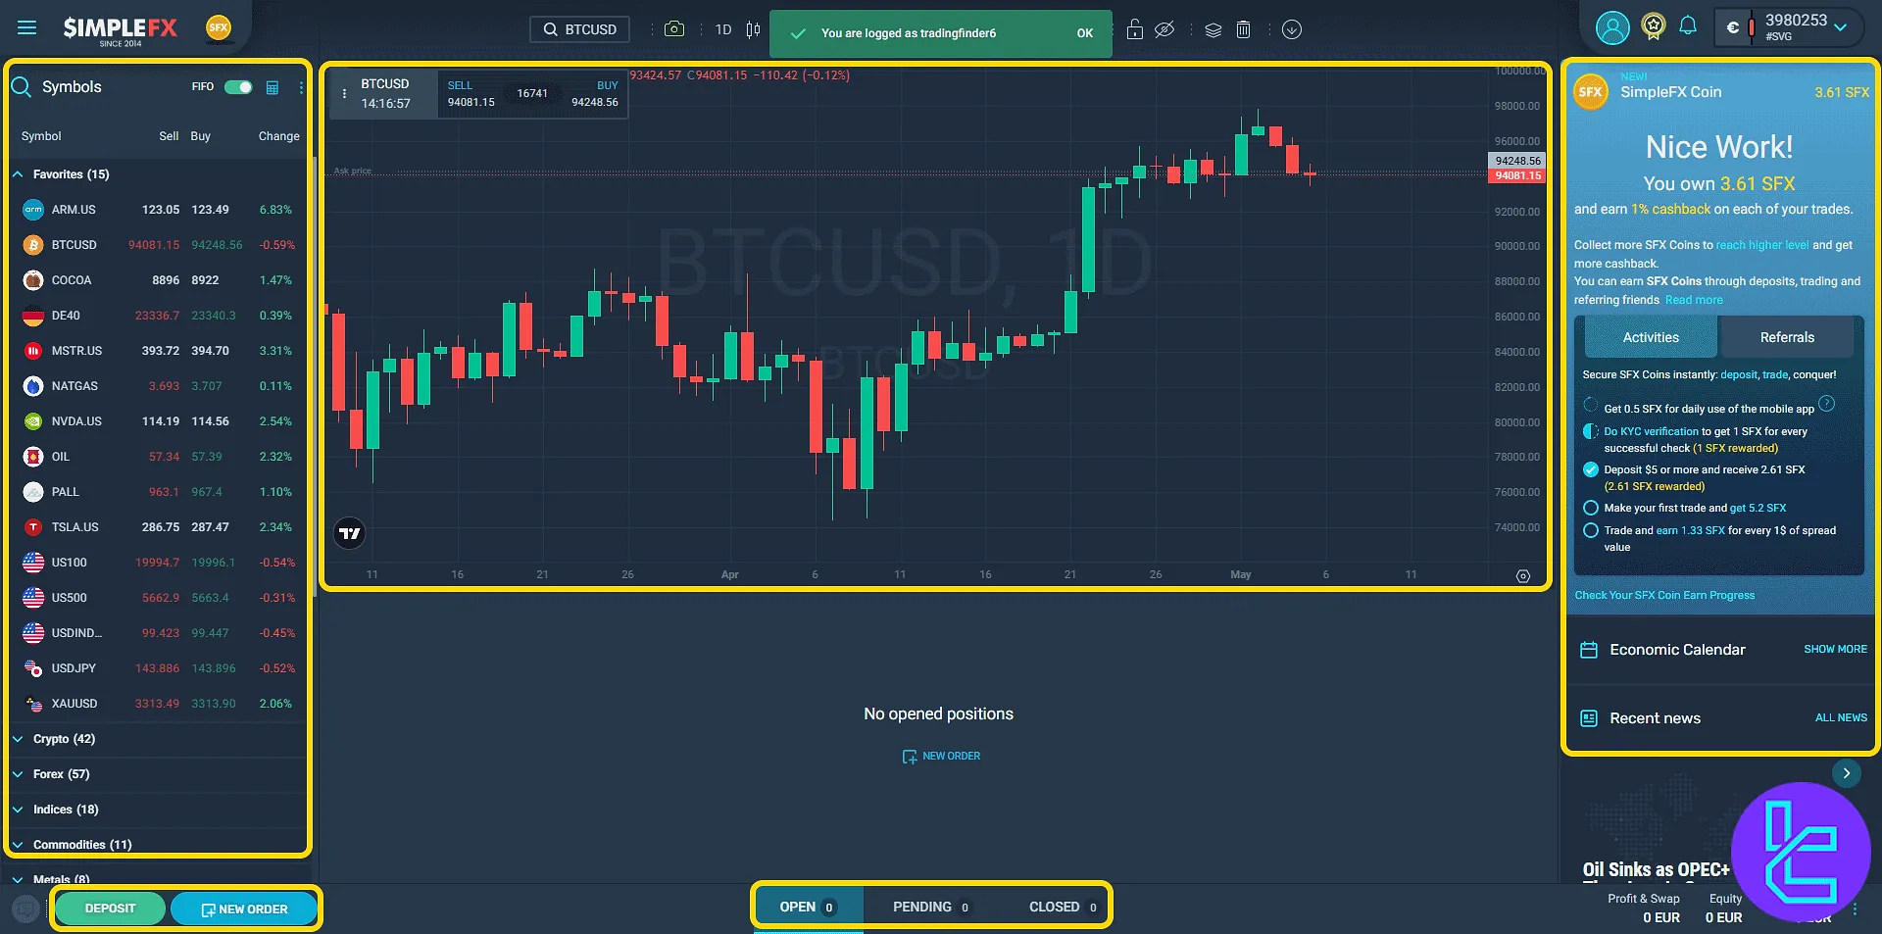Screen dimensions: 1882x934
Task: Open the calculator icon in Symbols panel
Action: point(272,87)
